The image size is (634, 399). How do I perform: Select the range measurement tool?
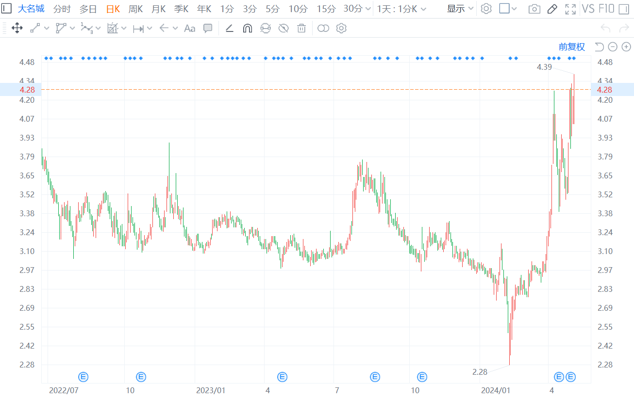tap(138, 29)
